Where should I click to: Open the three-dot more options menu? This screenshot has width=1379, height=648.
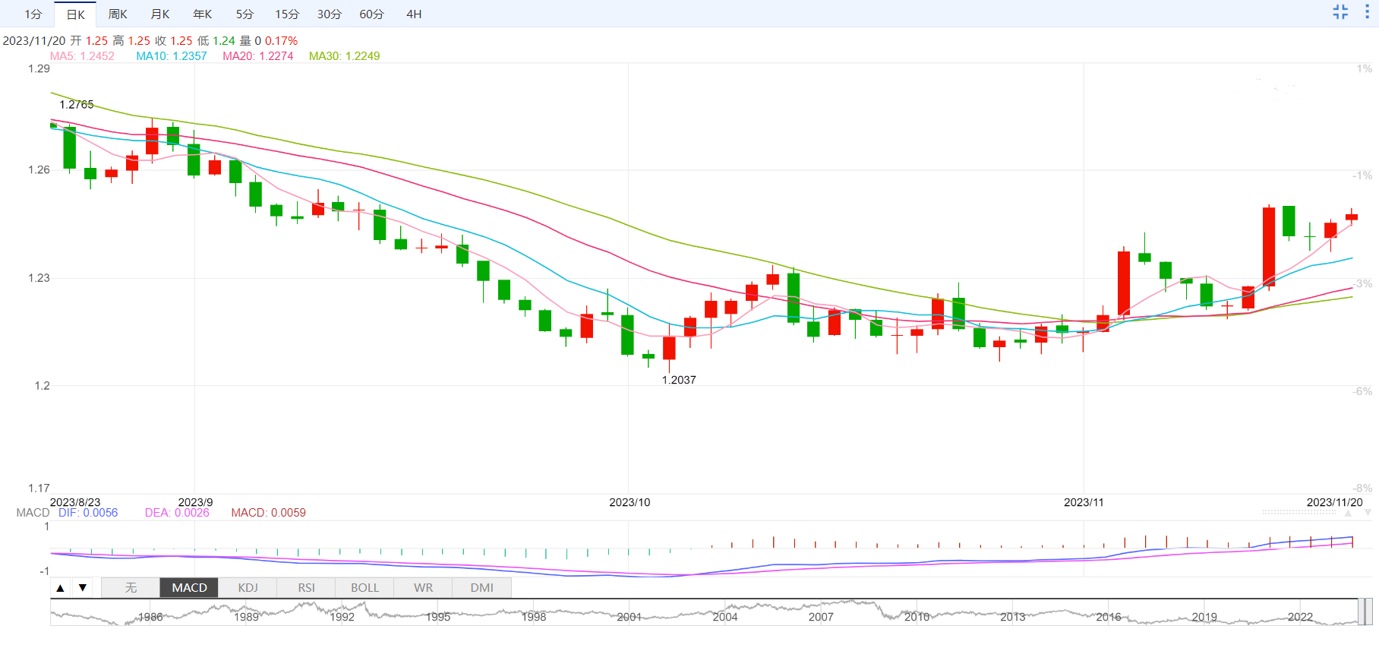pos(1367,11)
